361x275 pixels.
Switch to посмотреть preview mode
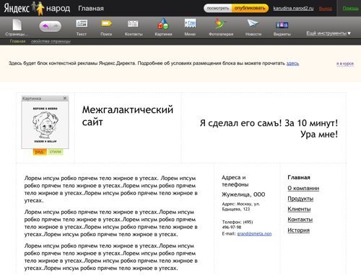218,8
